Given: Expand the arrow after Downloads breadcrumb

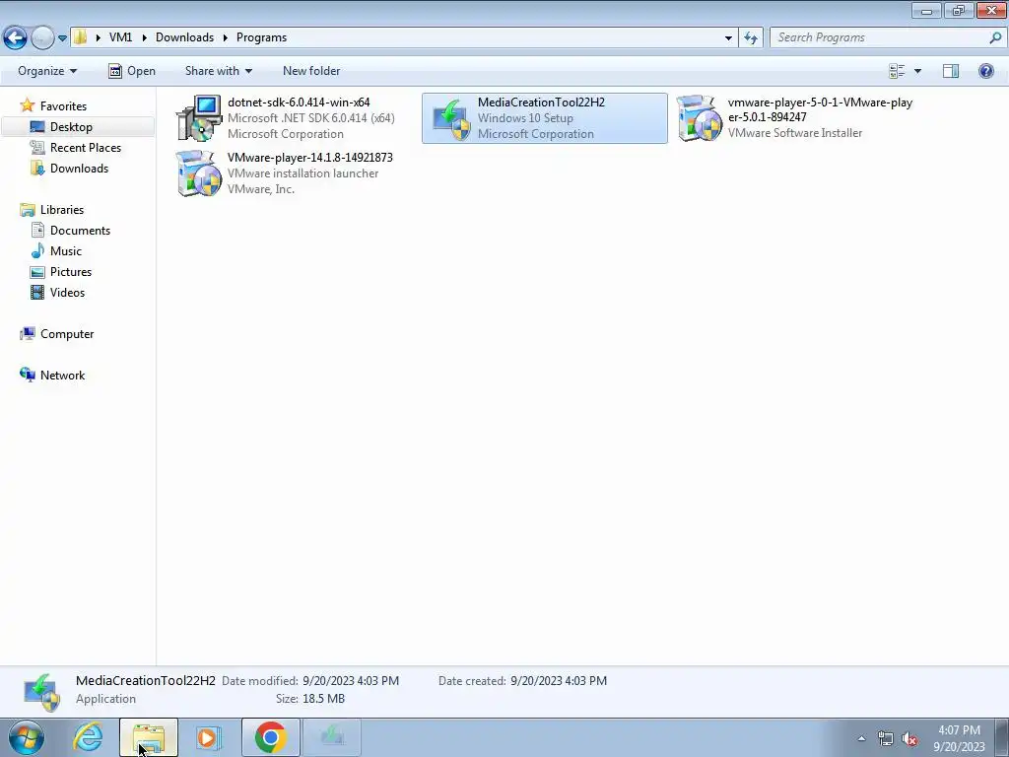Looking at the screenshot, I should [x=226, y=37].
